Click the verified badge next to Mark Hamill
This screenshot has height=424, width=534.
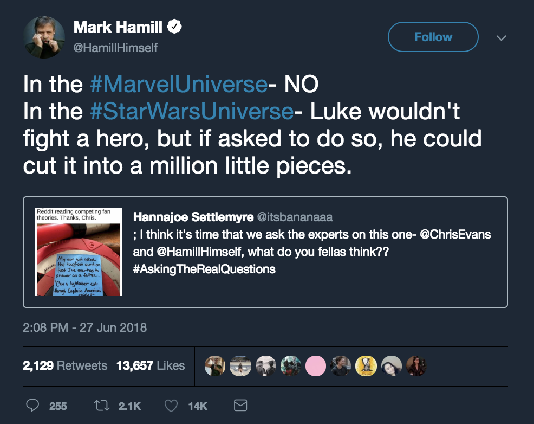click(174, 26)
